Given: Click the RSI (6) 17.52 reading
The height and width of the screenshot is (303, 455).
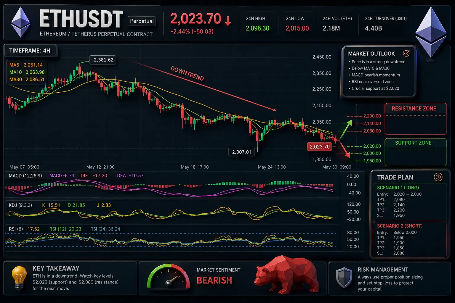Looking at the screenshot, I should [x=24, y=229].
